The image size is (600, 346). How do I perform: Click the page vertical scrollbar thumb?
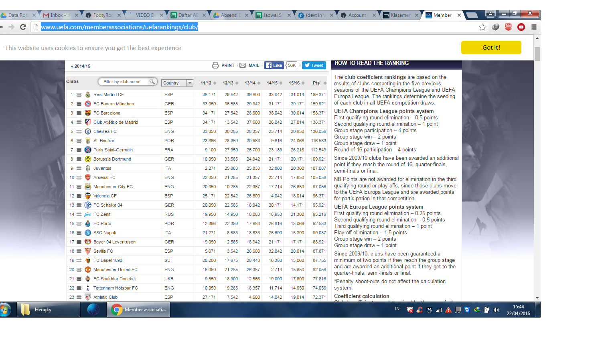coord(537,54)
